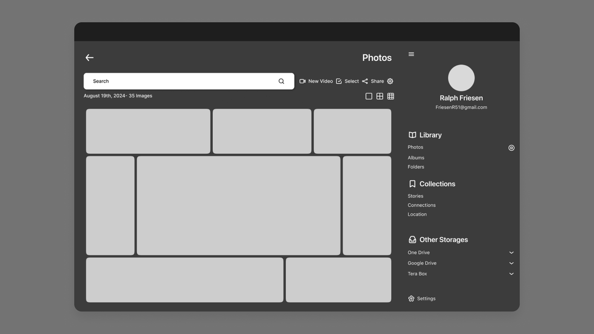Click the Tera Box storage entry
The image size is (594, 334).
pyautogui.click(x=417, y=274)
